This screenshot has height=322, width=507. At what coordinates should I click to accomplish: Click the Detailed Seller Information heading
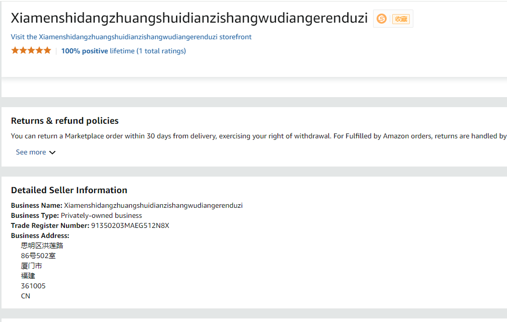coord(69,190)
